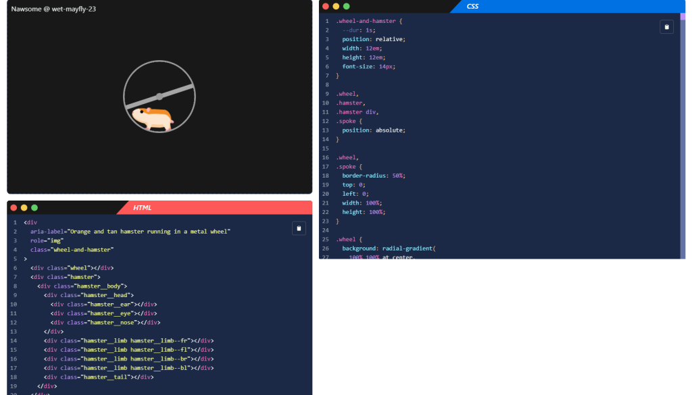Click the copy icon in the CSS panel

click(x=666, y=27)
